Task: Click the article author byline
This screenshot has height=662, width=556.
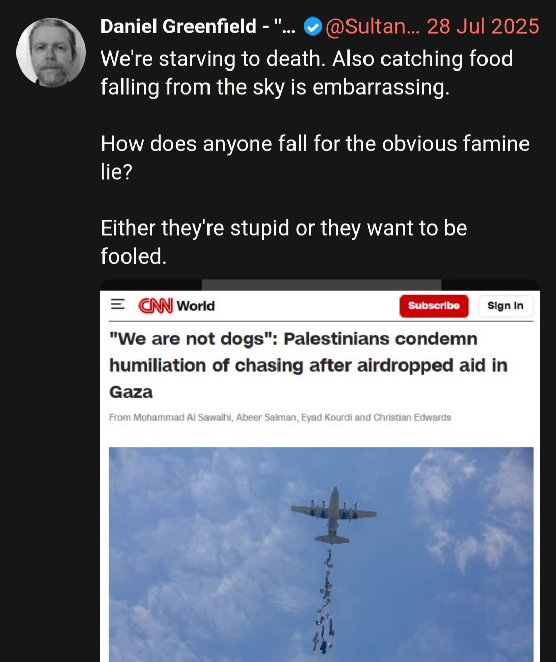Action: click(280, 417)
